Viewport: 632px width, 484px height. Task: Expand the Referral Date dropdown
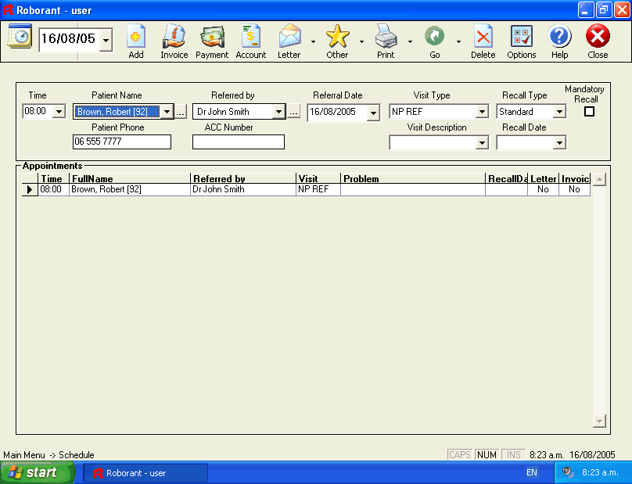tap(373, 113)
